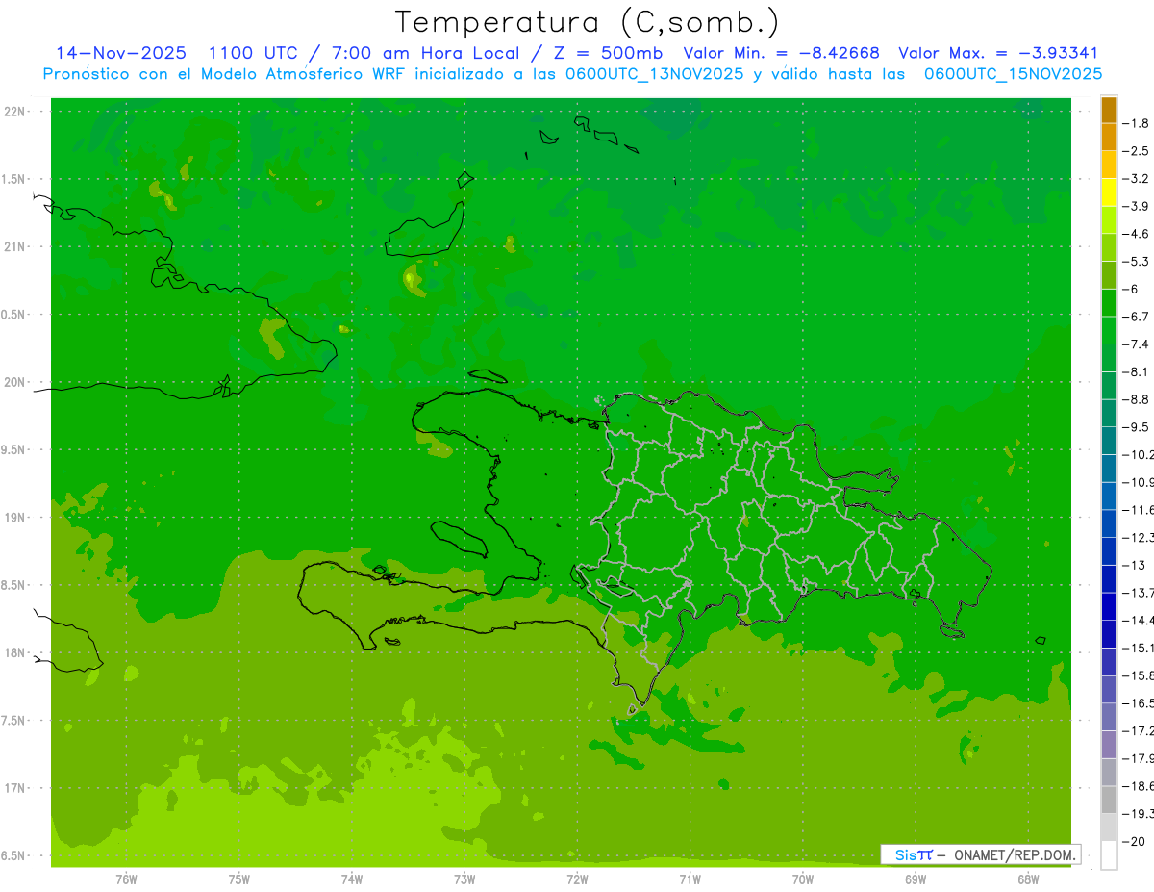
Task: Click the -7.4 color scale label
Action: tap(1138, 344)
